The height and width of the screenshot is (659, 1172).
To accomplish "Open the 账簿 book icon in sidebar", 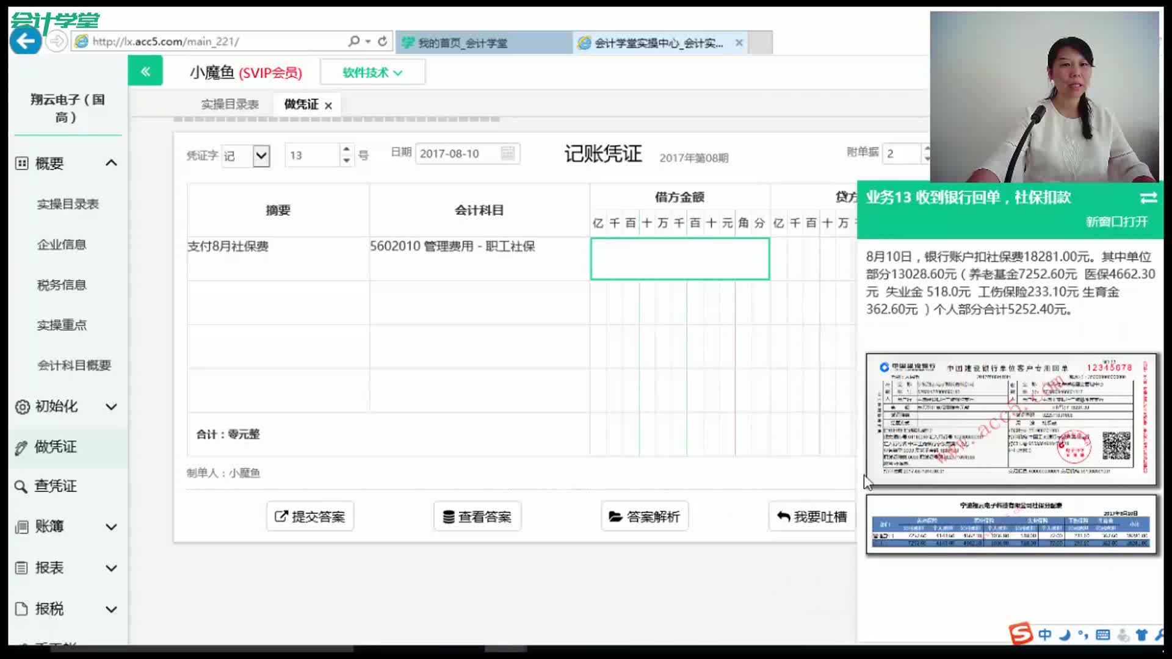I will [20, 527].
